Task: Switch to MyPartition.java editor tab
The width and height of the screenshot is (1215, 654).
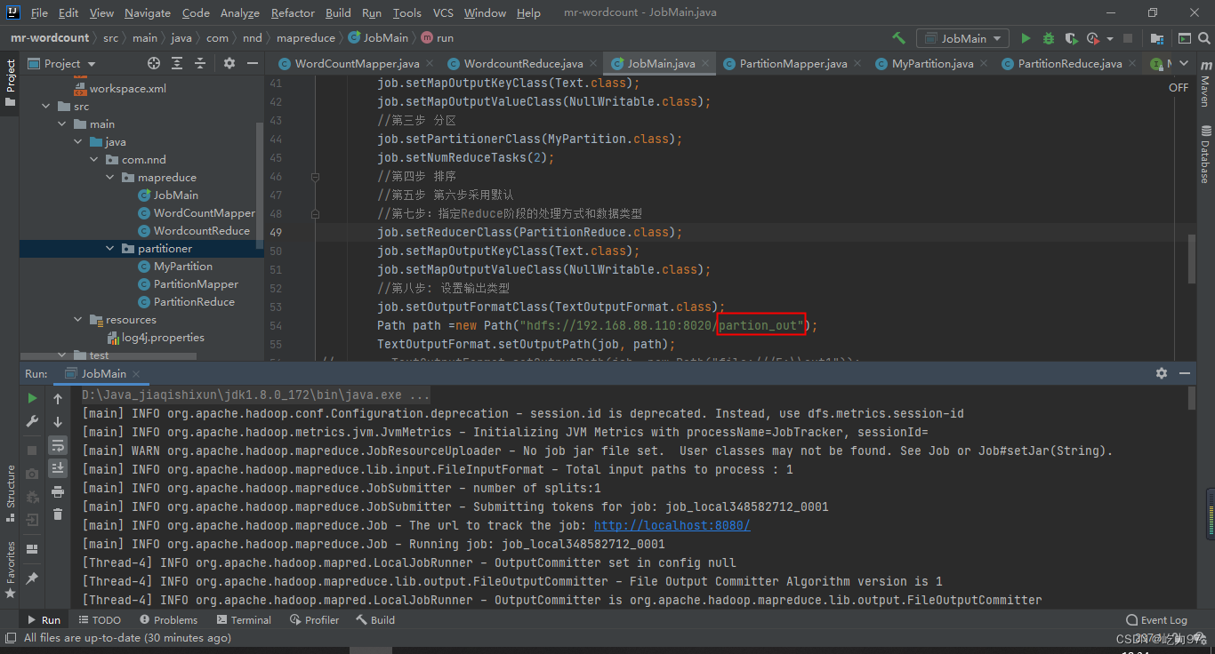Action: click(932, 63)
